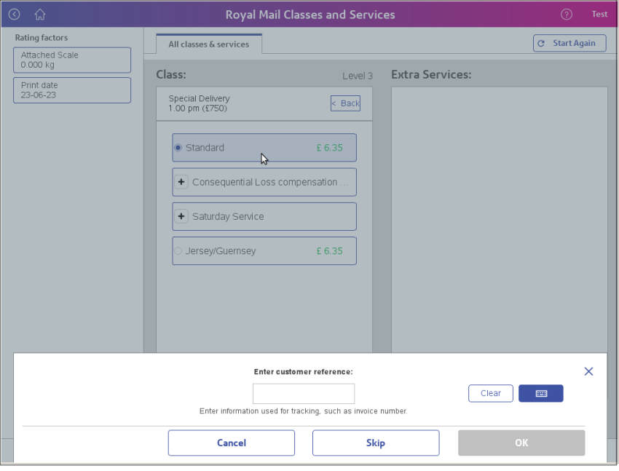The height and width of the screenshot is (471, 619).
Task: Open the on-screen keyboard button
Action: [540, 393]
